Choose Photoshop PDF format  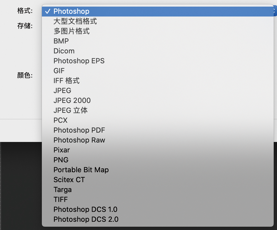(x=157, y=130)
